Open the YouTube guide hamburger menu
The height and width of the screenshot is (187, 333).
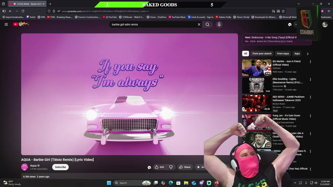click(x=6, y=24)
